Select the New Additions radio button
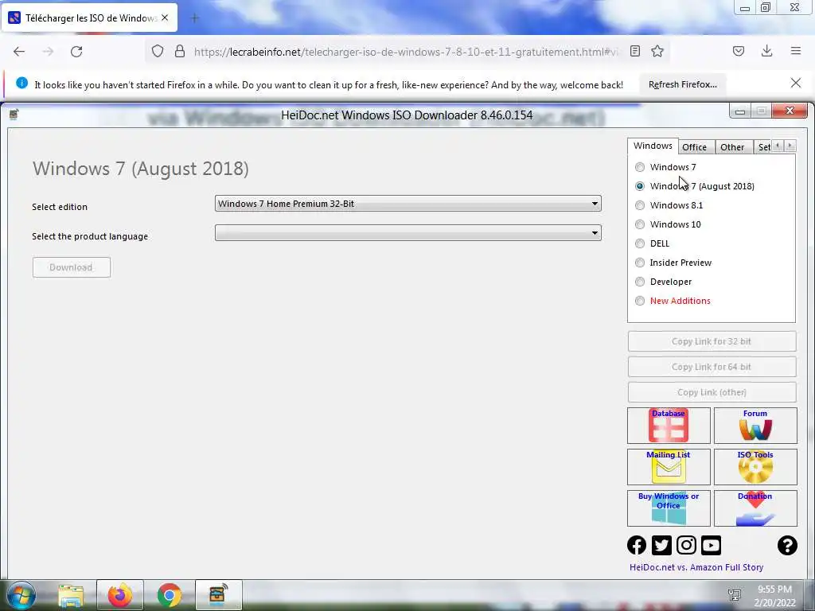 [640, 301]
